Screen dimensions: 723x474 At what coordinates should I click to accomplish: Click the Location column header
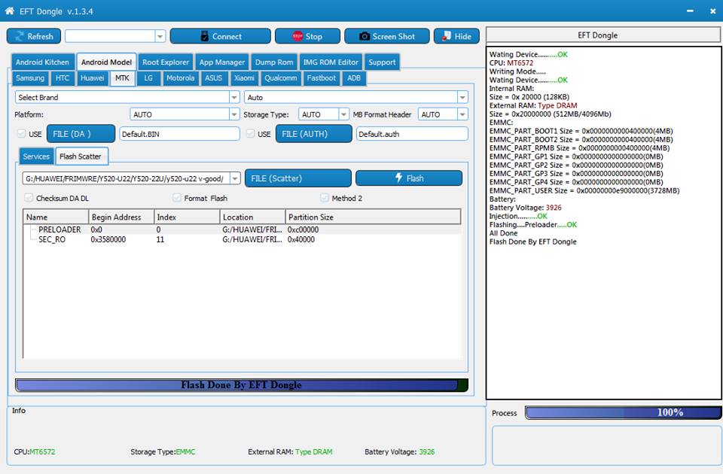[252, 217]
